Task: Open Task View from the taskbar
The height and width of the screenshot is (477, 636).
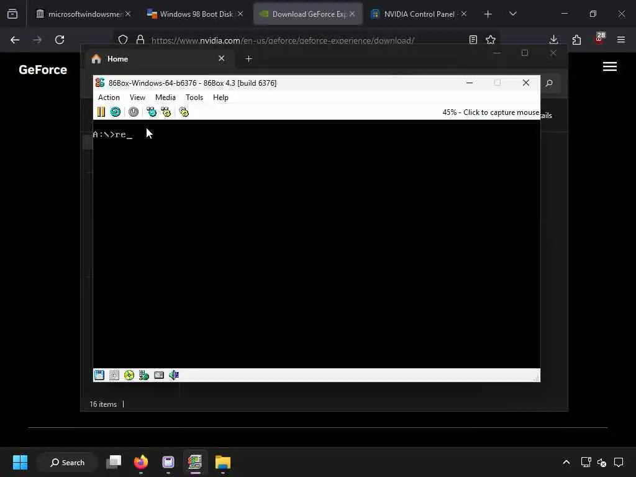Action: [x=114, y=462]
